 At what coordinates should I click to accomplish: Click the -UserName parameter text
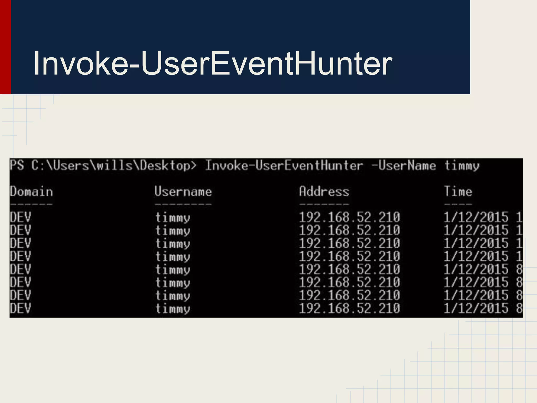[x=404, y=165]
